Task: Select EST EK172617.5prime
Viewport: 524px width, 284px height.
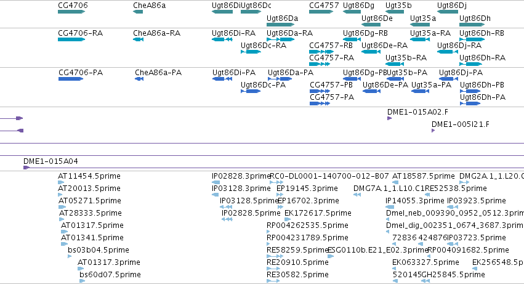Action: point(288,219)
